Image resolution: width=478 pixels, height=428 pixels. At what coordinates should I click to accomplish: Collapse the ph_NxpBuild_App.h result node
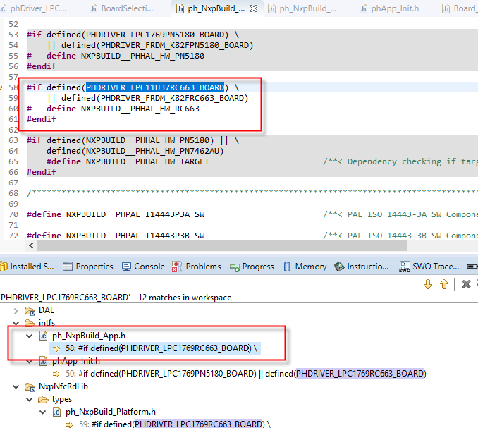coord(30,336)
